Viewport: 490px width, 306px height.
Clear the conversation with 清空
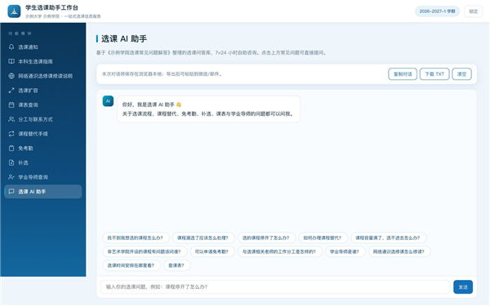(x=461, y=74)
